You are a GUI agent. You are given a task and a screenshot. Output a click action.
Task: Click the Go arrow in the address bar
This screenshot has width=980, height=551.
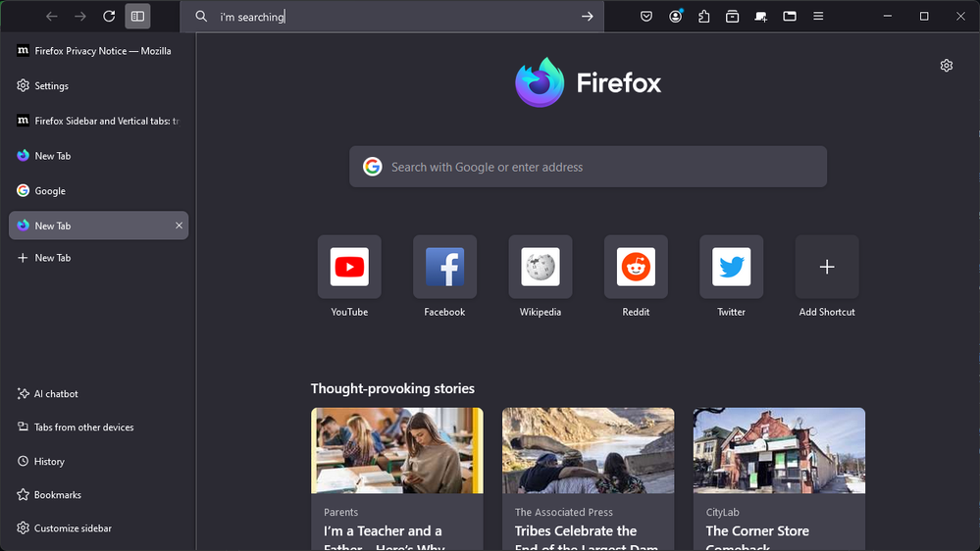pyautogui.click(x=587, y=17)
